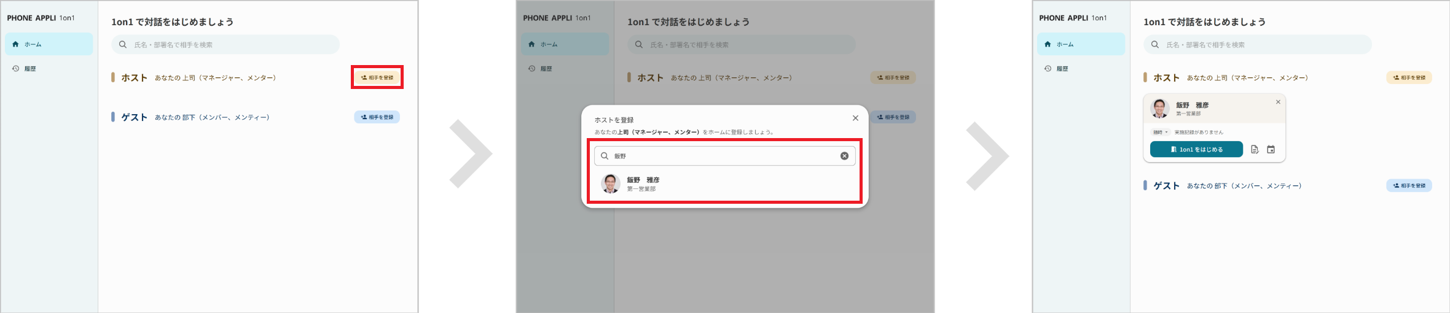Click the PHONE APPLI 1on1 logo in the left panel
Image resolution: width=1450 pixels, height=313 pixels.
[x=41, y=18]
